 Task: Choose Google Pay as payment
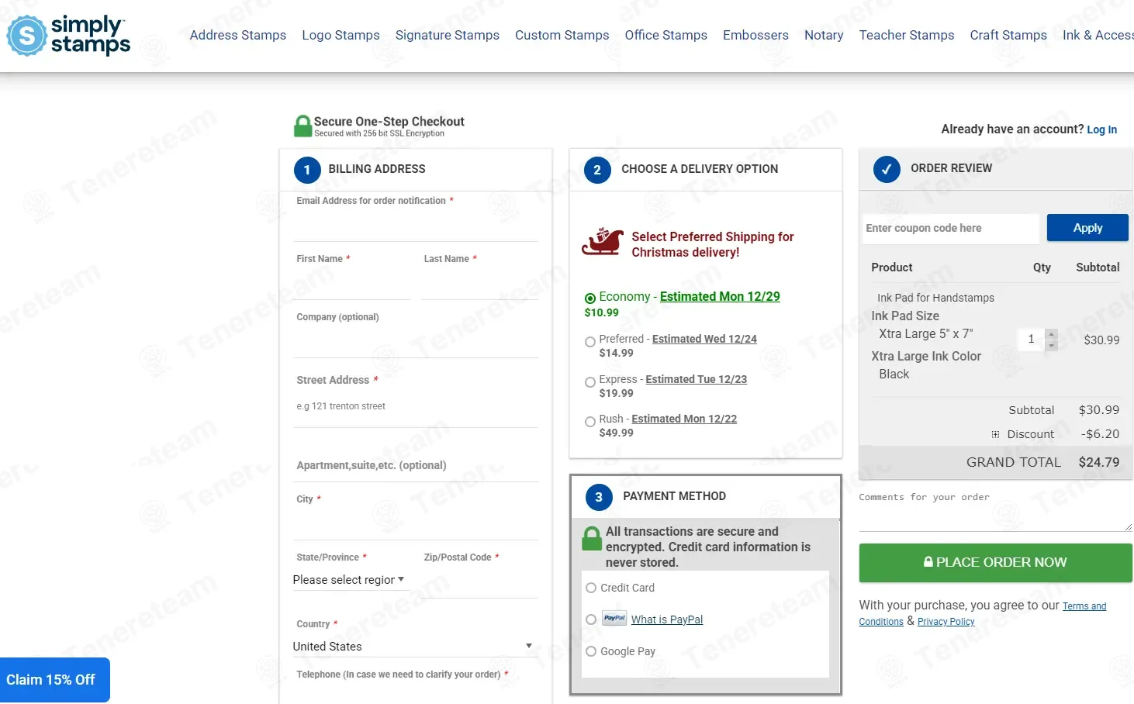(591, 651)
